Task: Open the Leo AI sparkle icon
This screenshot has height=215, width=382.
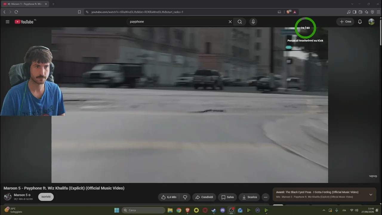Action: pyautogui.click(x=366, y=12)
